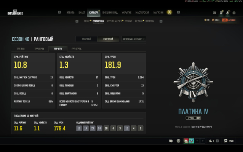
Task: Click the PLUS+ Активно badge
Action: pyautogui.click(x=229, y=20)
